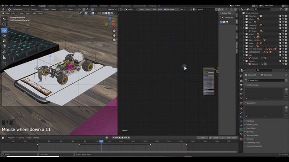Click the viewport zoom magnifier icon
Viewport: 289px width, 162px height.
(114, 31)
